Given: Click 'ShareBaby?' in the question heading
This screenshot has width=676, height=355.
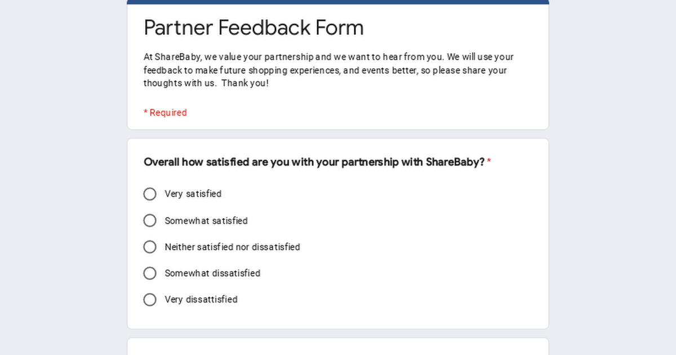Looking at the screenshot, I should pos(455,162).
